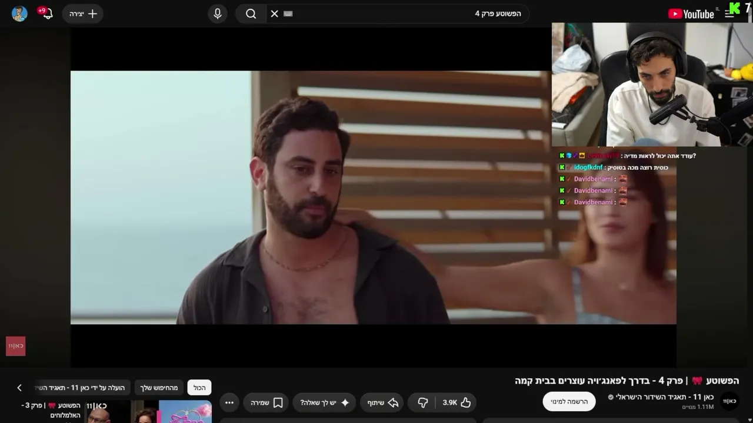The image size is (753, 423).
Task: Focus the search box containing 'הפשוטע פרק 4'
Action: [397, 14]
